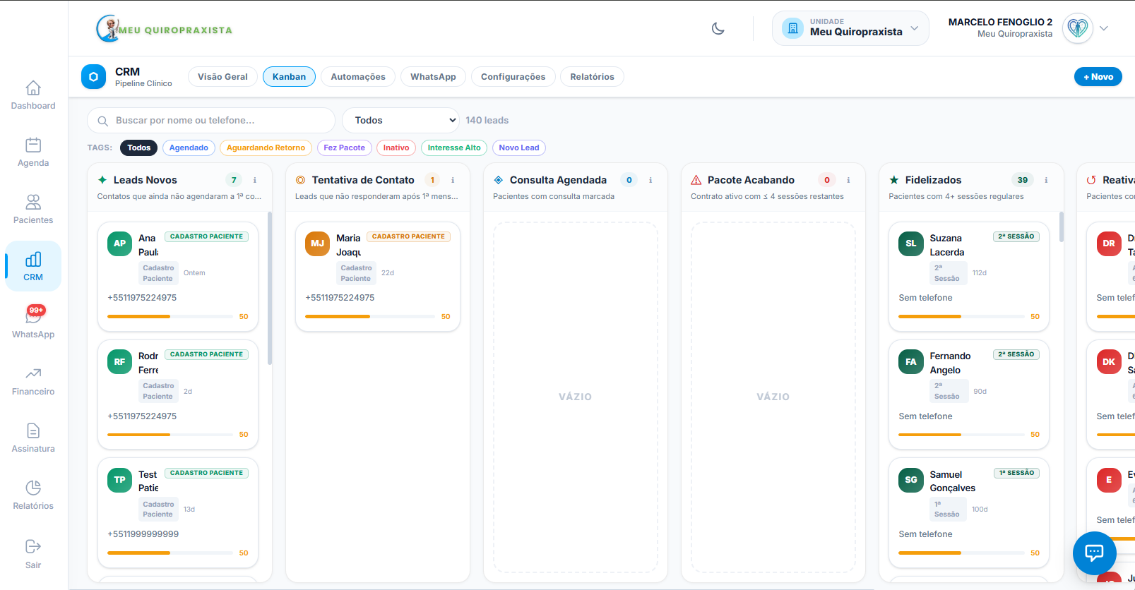Filter by Interesse Alto tag
The image size is (1135, 590).
(x=454, y=147)
